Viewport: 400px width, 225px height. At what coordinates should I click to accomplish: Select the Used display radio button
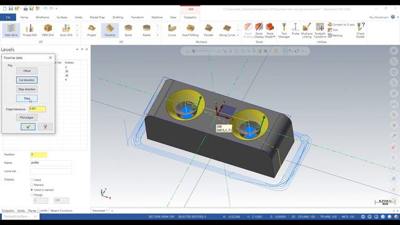tap(32, 180)
